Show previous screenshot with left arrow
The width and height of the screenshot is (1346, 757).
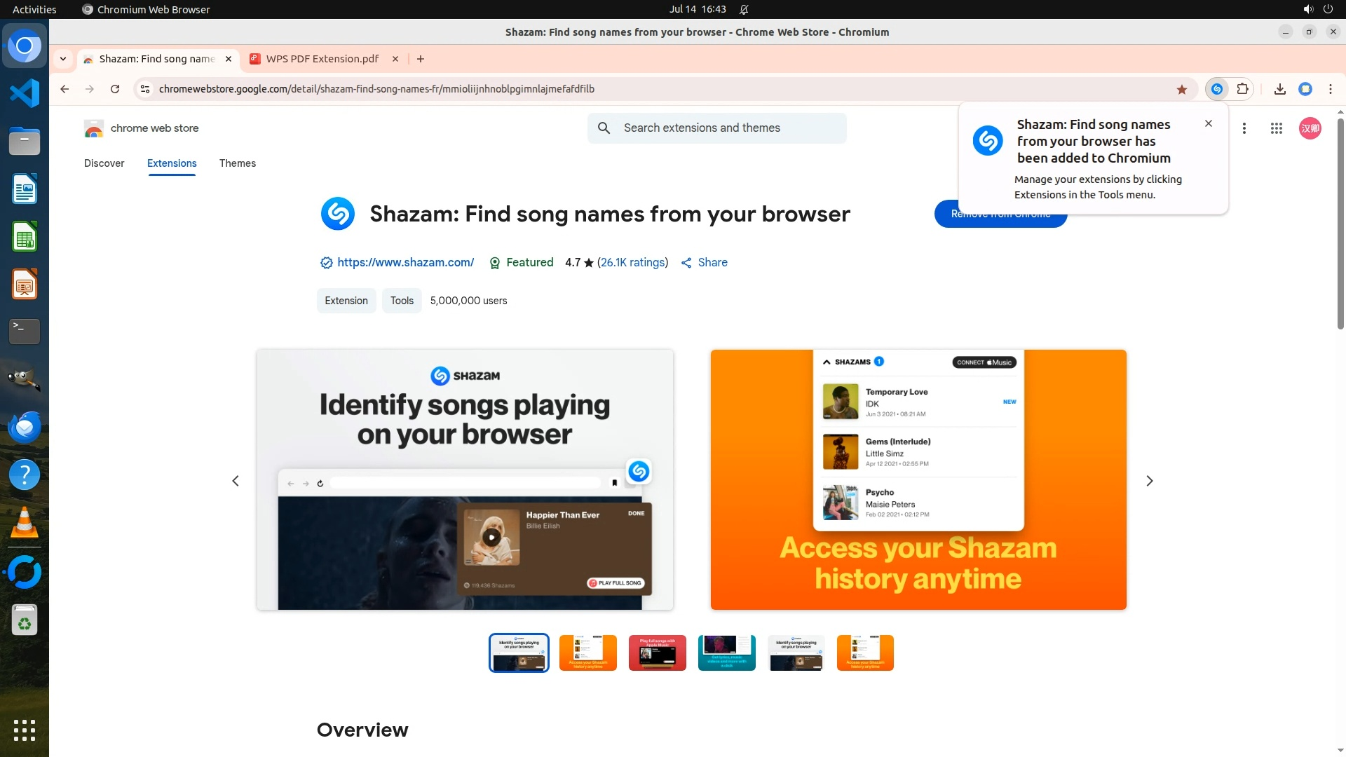click(x=236, y=481)
